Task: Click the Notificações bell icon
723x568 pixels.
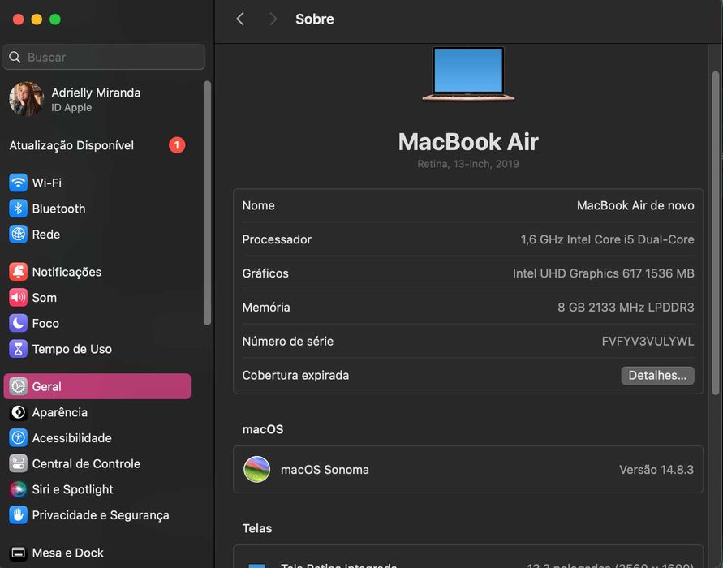Action: [18, 272]
